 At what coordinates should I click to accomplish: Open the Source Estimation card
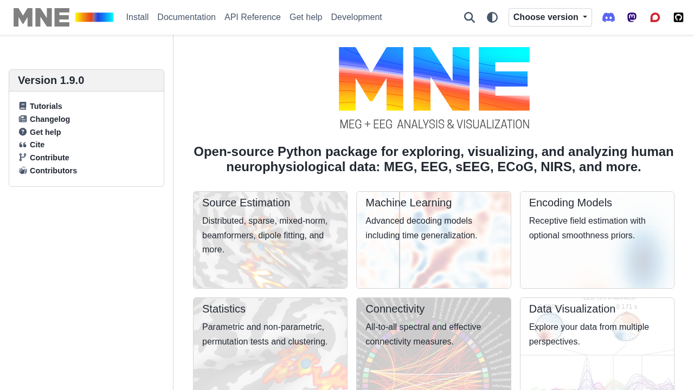[x=270, y=239]
